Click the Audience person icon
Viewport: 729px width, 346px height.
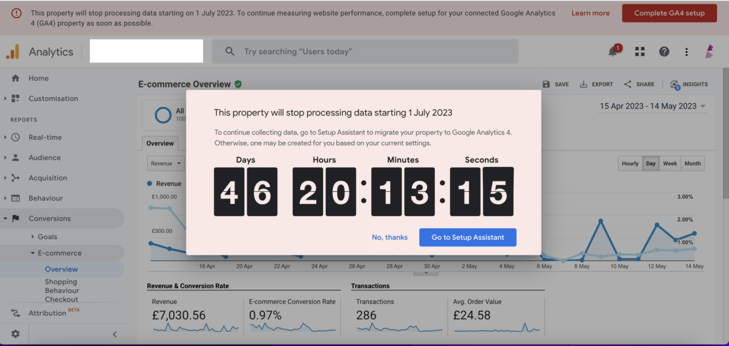coord(15,158)
